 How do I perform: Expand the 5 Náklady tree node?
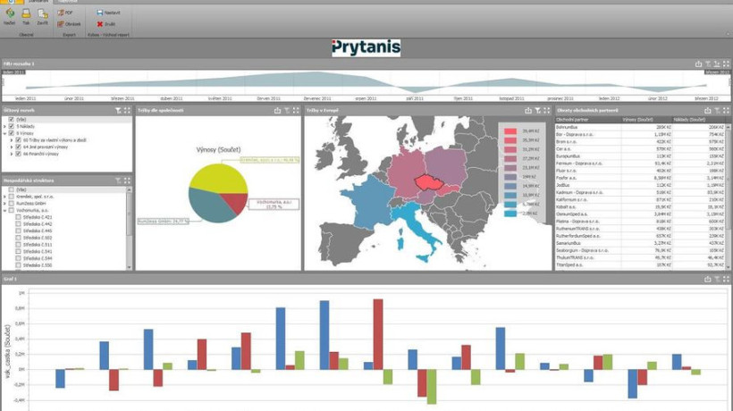click(x=4, y=127)
